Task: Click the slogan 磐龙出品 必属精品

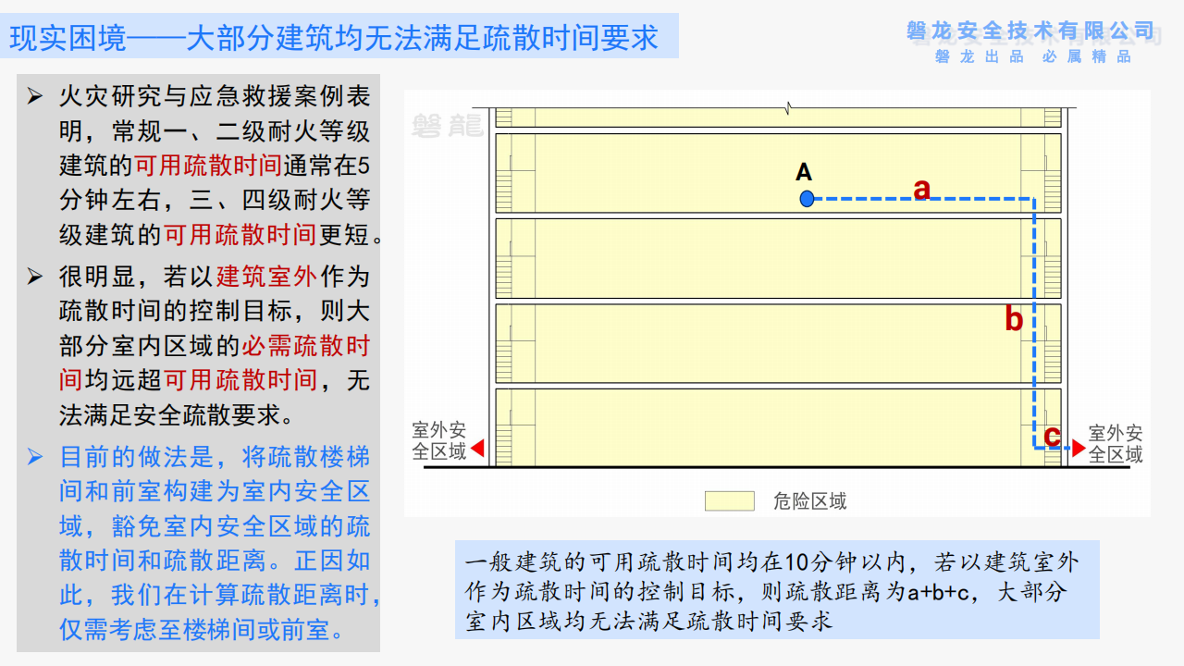Action: click(x=1032, y=56)
